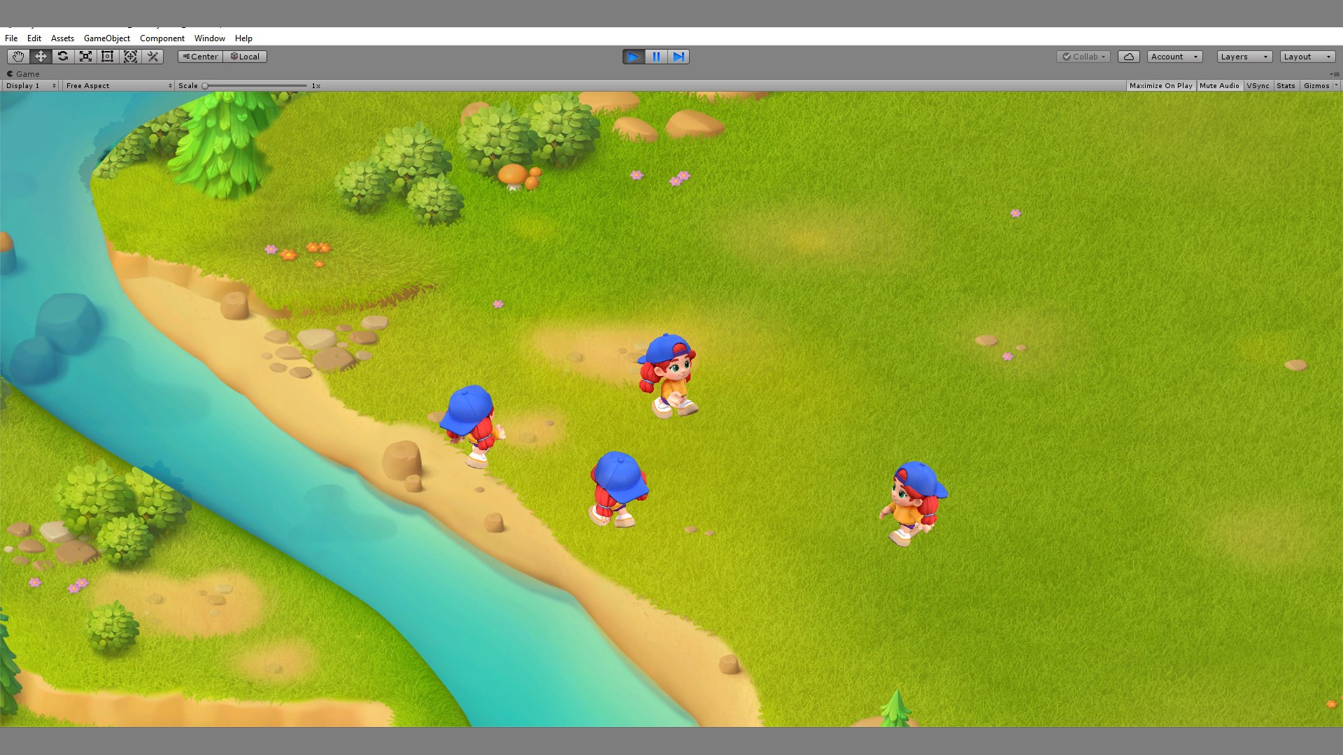Open the Game panel options menu icon
Image resolution: width=1343 pixels, height=755 pixels.
point(1335,74)
